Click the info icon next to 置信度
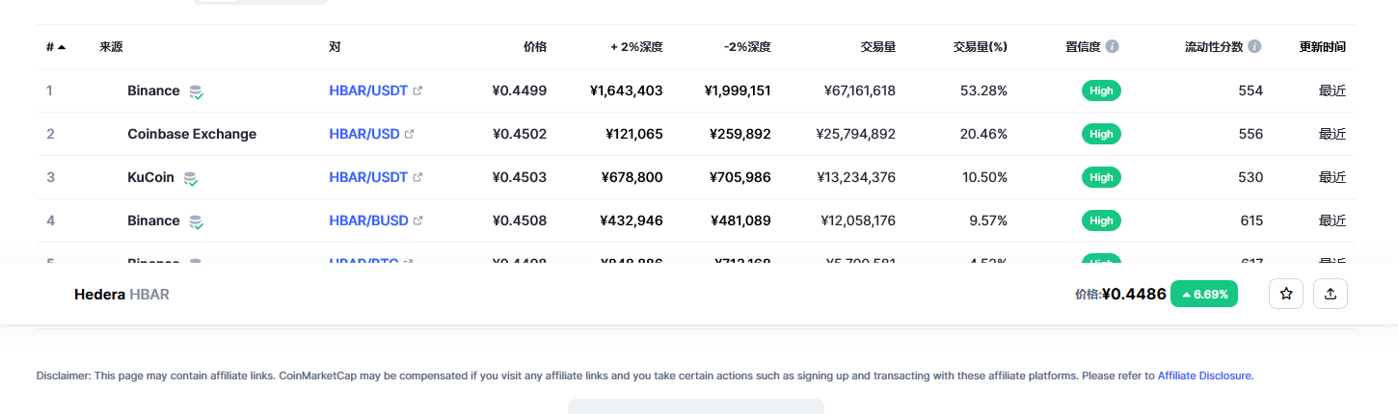 [x=1113, y=46]
